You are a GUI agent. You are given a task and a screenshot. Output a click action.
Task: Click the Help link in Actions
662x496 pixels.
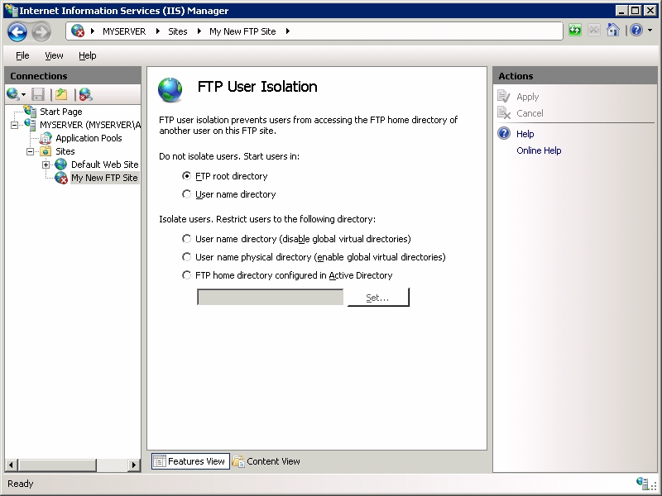[x=525, y=134]
